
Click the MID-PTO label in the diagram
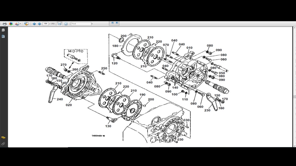click(x=75, y=51)
